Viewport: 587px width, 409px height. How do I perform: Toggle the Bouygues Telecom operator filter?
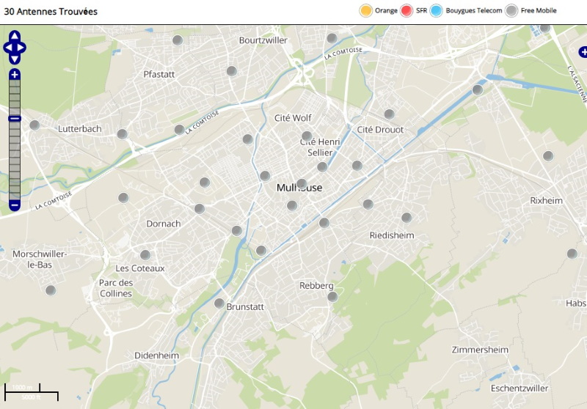point(437,10)
